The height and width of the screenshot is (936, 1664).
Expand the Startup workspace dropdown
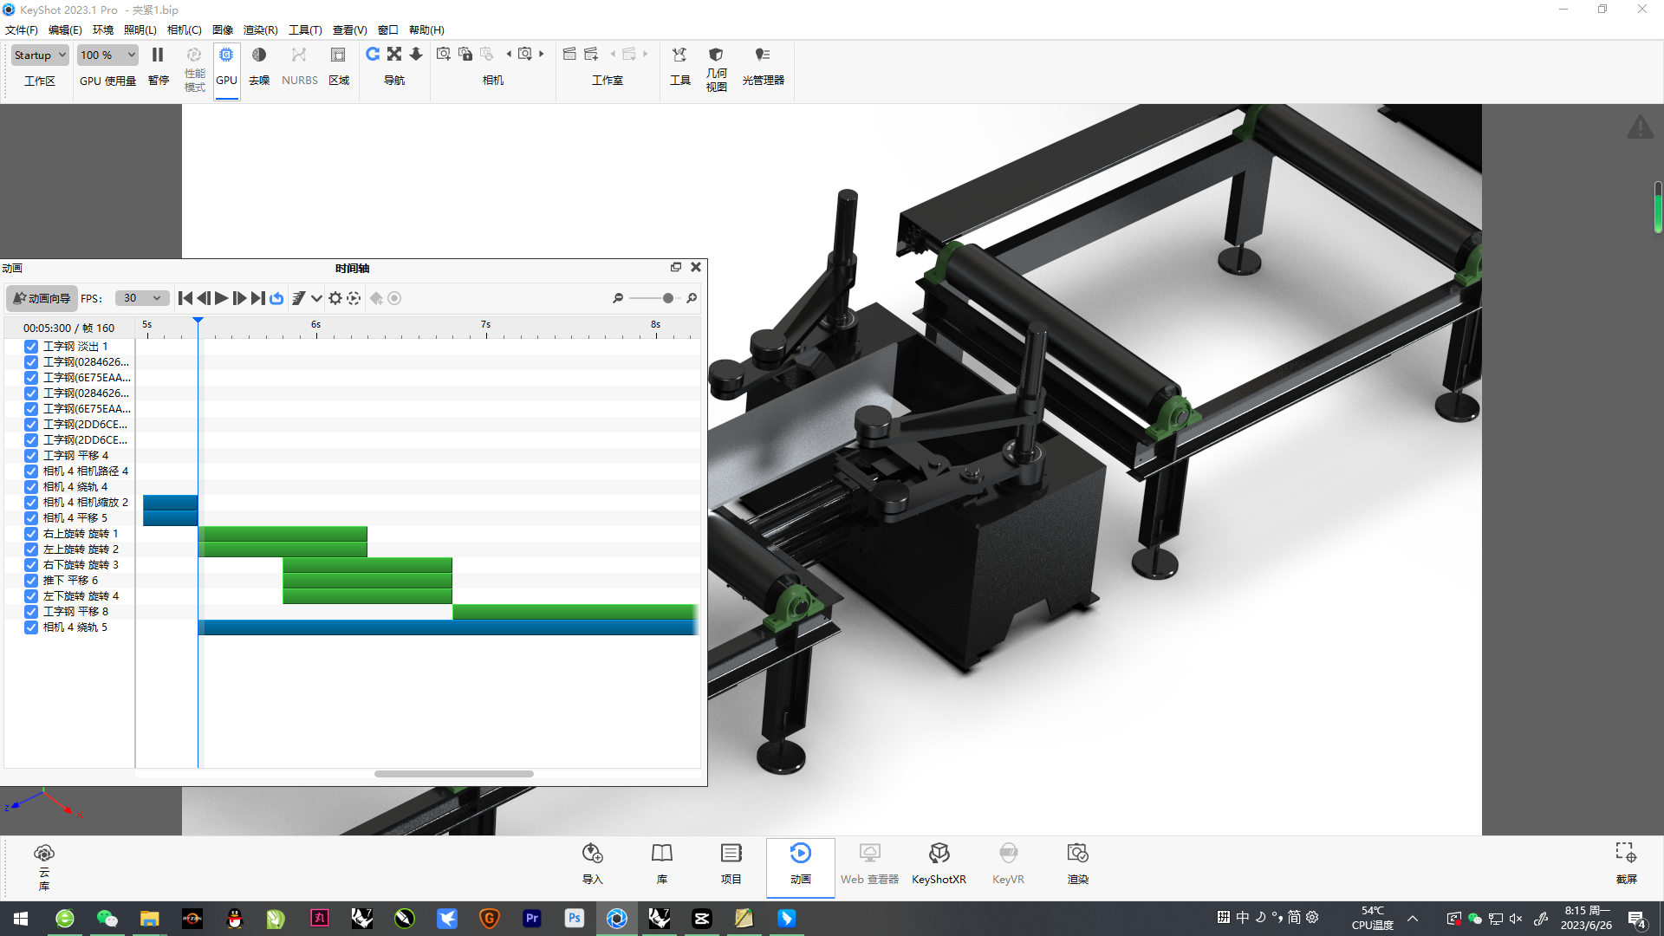point(39,55)
